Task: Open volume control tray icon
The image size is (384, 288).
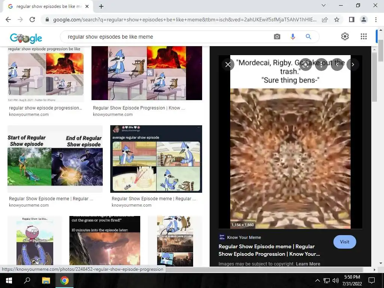Action: 336,280
